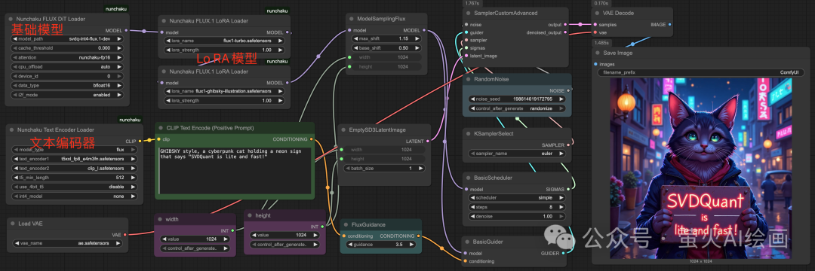Click the noise input port on SamplerCustomAdvanced
The height and width of the screenshot is (271, 815).
point(466,24)
